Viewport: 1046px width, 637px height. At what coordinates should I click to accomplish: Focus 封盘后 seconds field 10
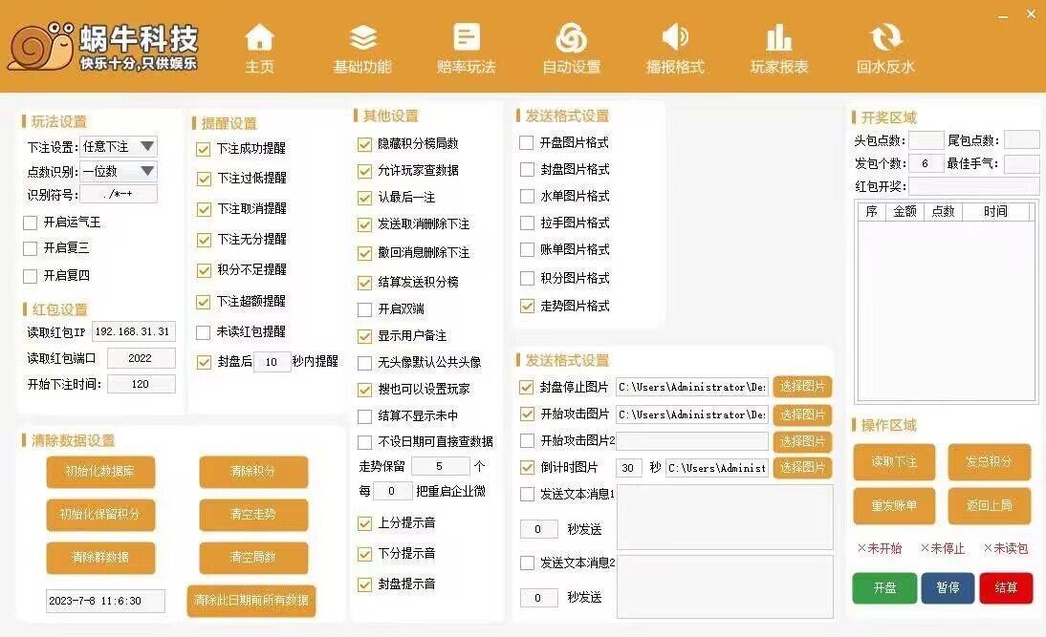pos(272,362)
